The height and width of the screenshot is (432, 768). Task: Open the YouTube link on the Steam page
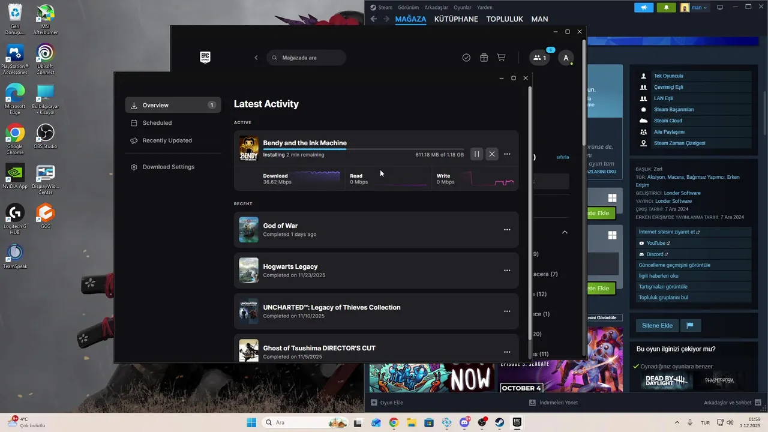pos(694,243)
